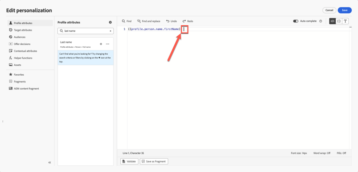
Task: Click the Find toolbar button
Action: click(x=126, y=21)
